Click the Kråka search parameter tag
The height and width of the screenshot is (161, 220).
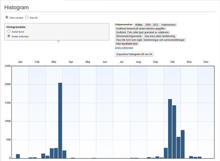coord(139,25)
